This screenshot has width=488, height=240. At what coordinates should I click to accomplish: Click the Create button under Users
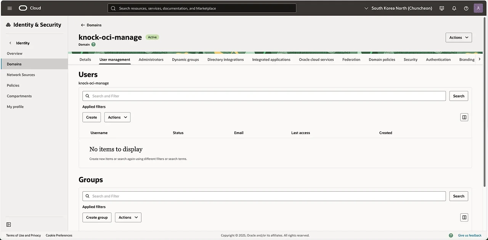(91, 117)
